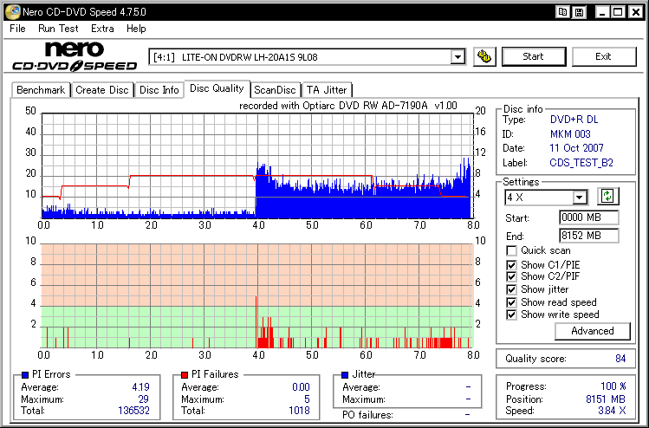The image size is (649, 428).
Task: Toggle Show write speed checkbox
Action: click(511, 315)
